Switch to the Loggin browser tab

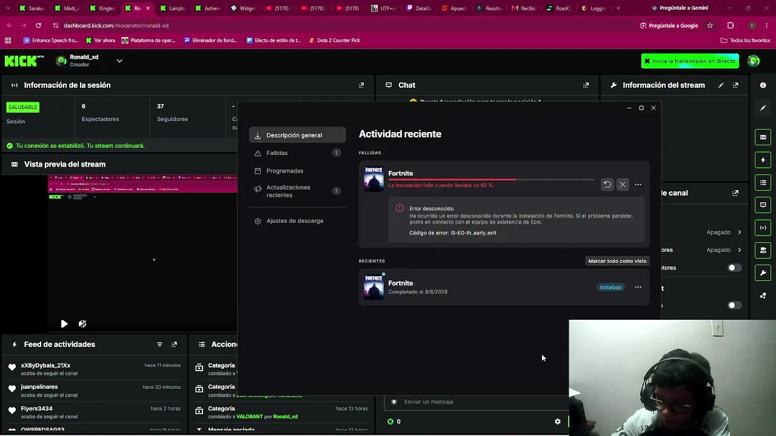[594, 8]
